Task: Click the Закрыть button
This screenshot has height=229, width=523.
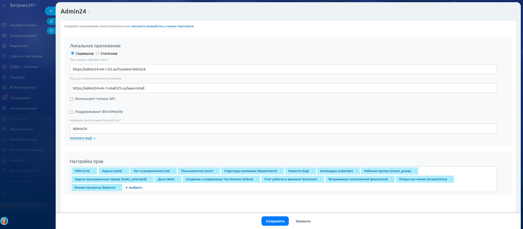Action: (x=303, y=221)
